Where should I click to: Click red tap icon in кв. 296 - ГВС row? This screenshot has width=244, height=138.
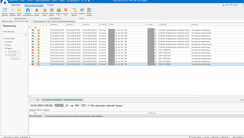[33, 36]
